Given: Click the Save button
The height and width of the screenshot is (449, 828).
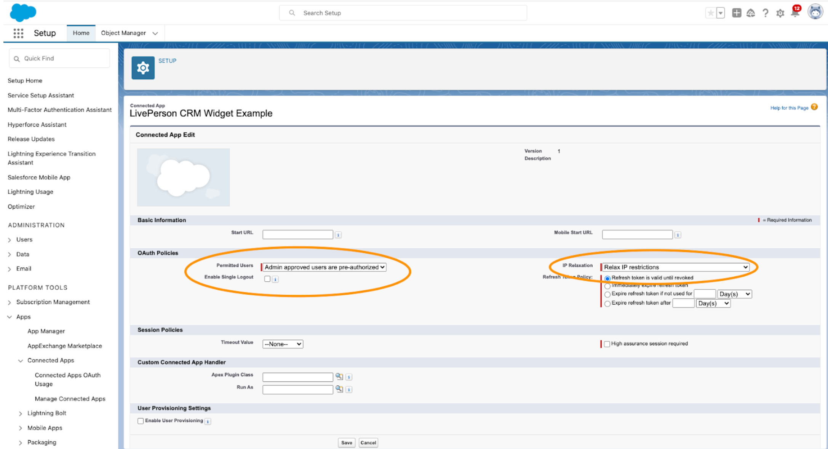Looking at the screenshot, I should pyautogui.click(x=347, y=443).
